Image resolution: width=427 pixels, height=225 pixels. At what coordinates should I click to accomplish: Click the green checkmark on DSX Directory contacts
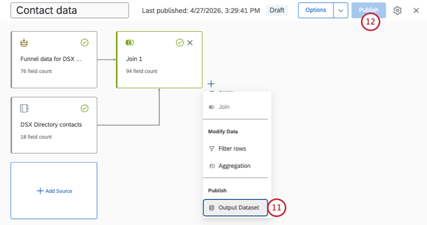pos(84,108)
